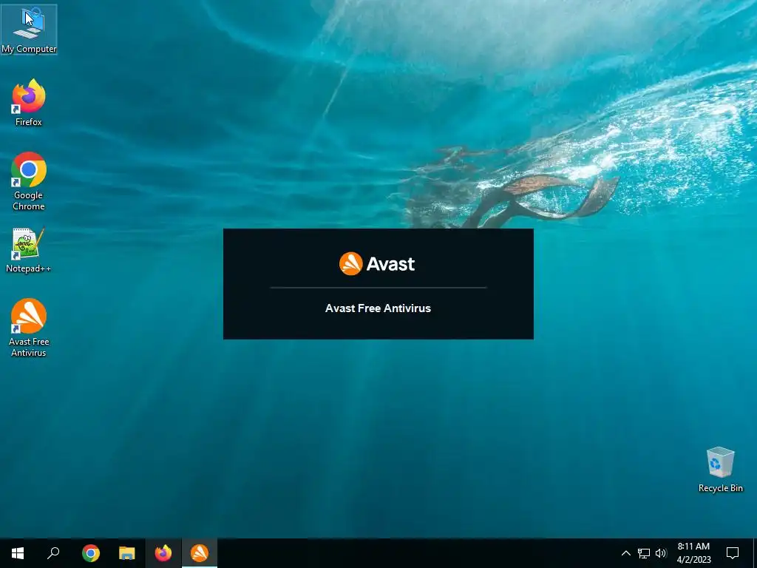The height and width of the screenshot is (568, 757).
Task: Select the Firefox desktop shortcut
Action: [x=29, y=102]
